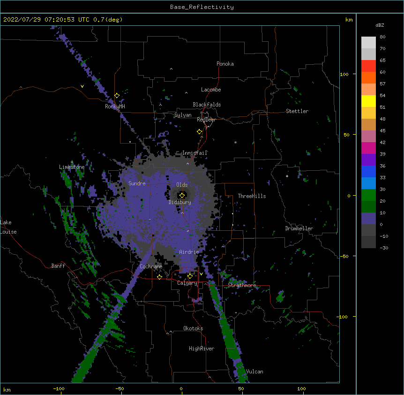Select the pink 42-45 dBZ legend swatch
Image resolution: width=404 pixels, height=395 pixels.
coord(368,137)
